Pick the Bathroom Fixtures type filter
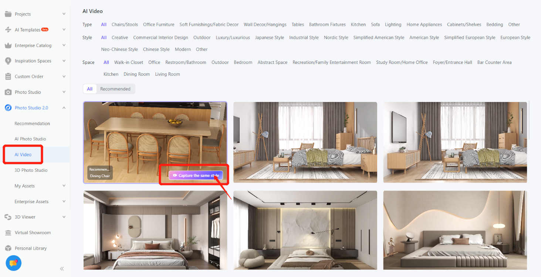This screenshot has height=277, width=541. [327, 24]
